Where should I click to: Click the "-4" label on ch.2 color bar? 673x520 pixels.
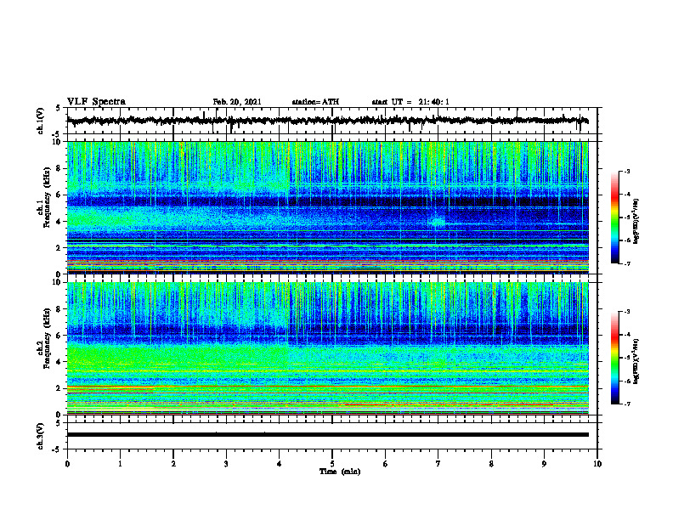click(x=626, y=335)
